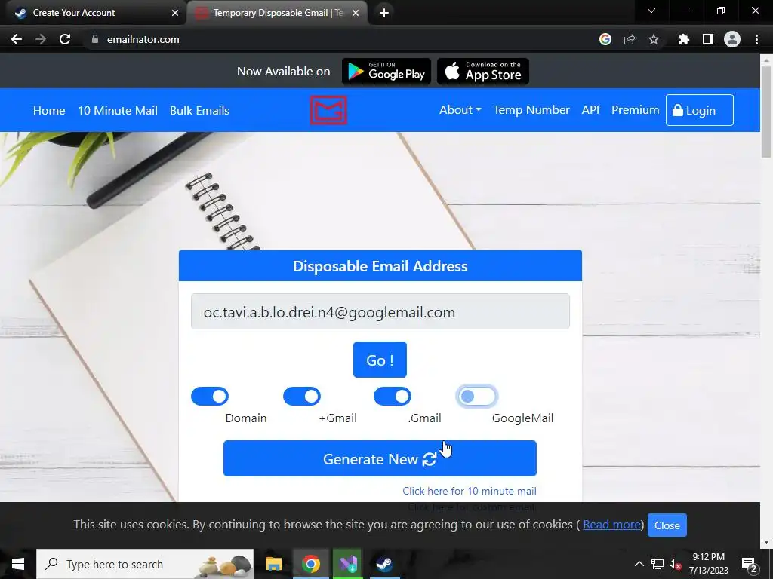This screenshot has height=579, width=773.
Task: Open Bulk Emails in the nav bar
Action: pyautogui.click(x=199, y=110)
